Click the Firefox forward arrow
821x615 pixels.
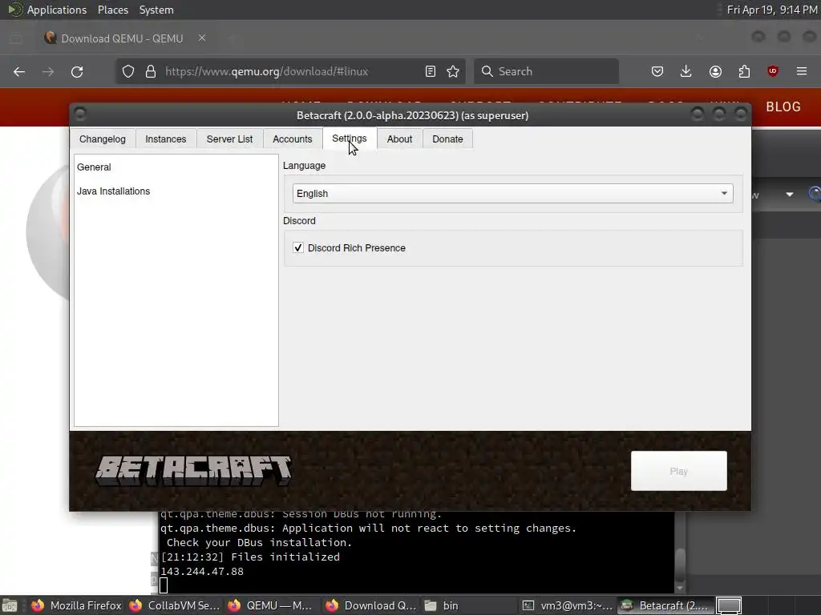pyautogui.click(x=47, y=71)
